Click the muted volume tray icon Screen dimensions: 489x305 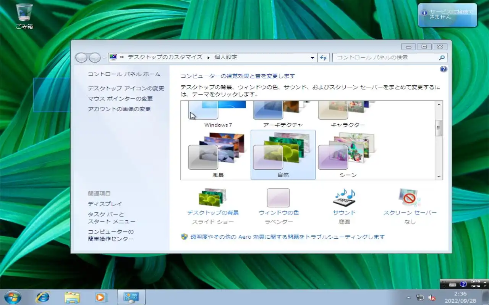[432, 297]
